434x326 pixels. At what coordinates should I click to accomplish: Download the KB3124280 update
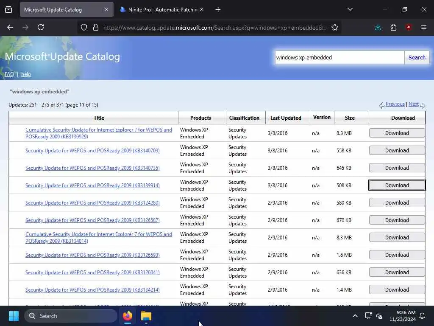tap(397, 202)
